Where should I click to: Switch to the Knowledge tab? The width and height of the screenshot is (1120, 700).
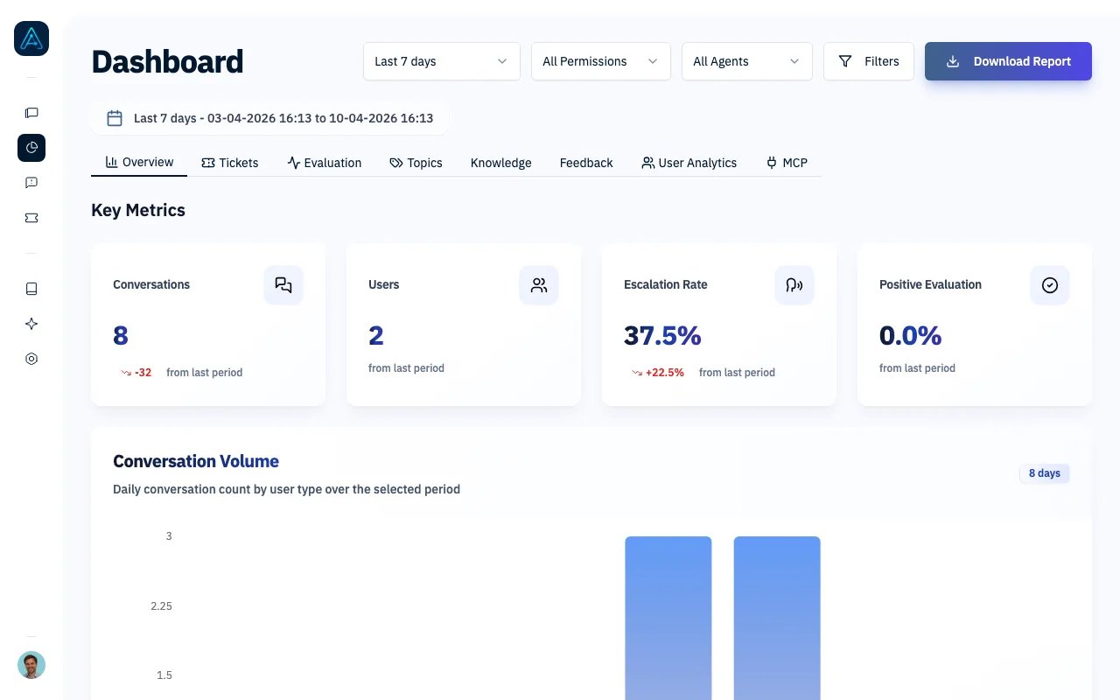pyautogui.click(x=501, y=163)
